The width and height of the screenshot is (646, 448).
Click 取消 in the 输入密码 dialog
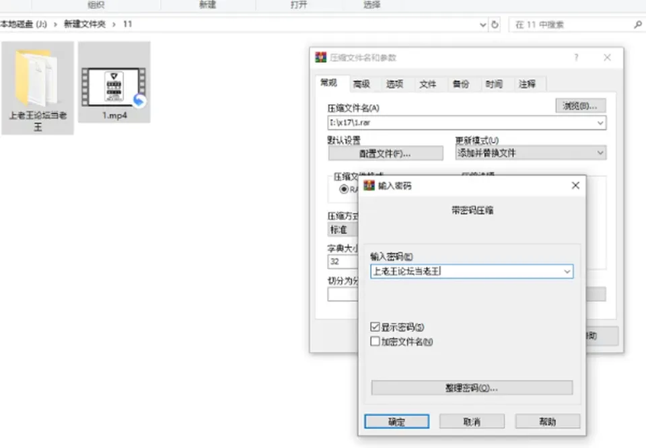pos(472,422)
